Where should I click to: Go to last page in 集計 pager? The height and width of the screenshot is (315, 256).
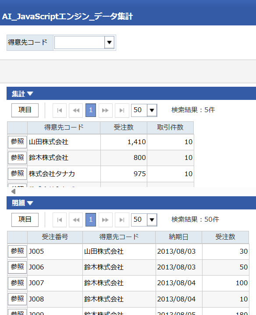click(122, 110)
